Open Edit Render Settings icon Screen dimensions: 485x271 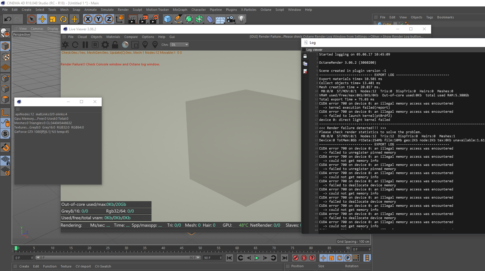154,19
